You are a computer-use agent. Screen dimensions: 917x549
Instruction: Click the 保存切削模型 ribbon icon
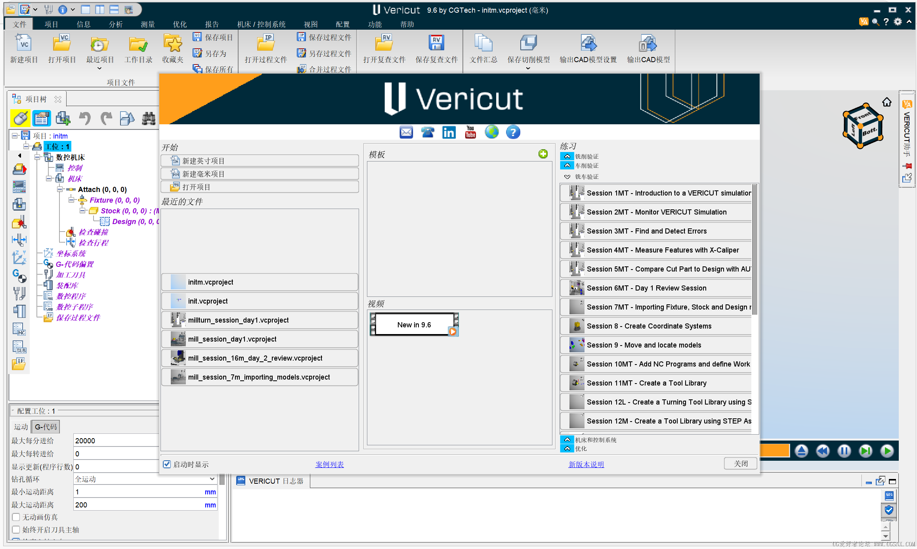click(x=528, y=44)
